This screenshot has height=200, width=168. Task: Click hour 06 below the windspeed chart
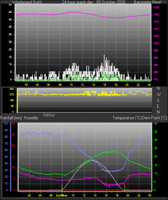coord(48,85)
